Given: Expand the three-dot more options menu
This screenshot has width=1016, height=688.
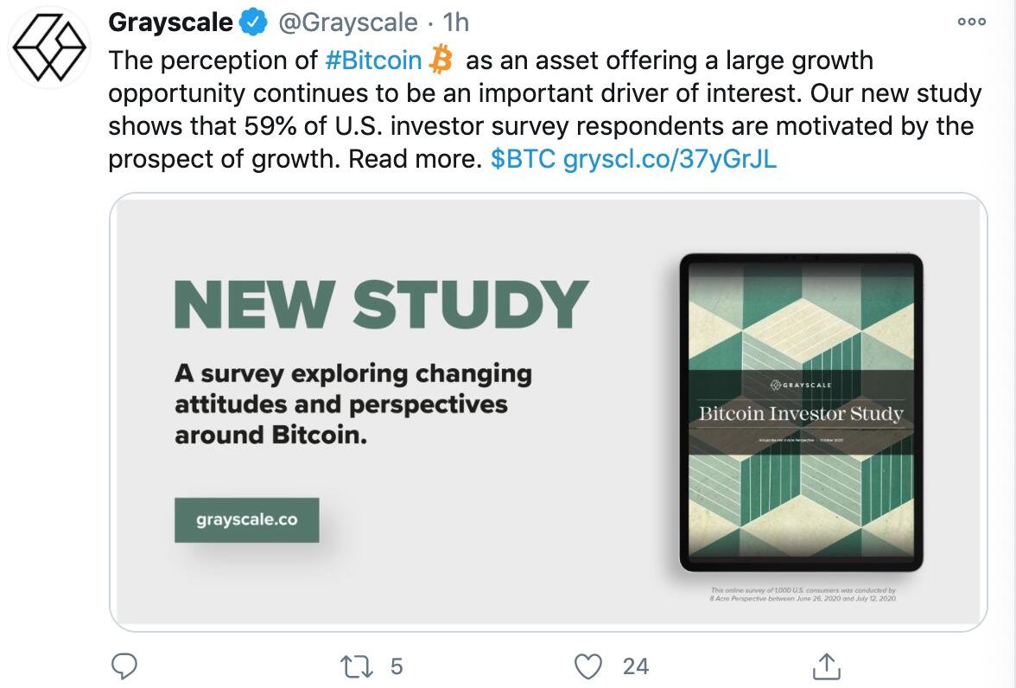Looking at the screenshot, I should (972, 22).
